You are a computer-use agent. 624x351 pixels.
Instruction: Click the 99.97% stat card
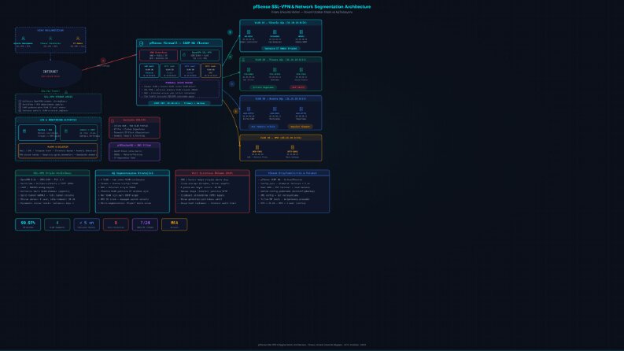(x=28, y=224)
